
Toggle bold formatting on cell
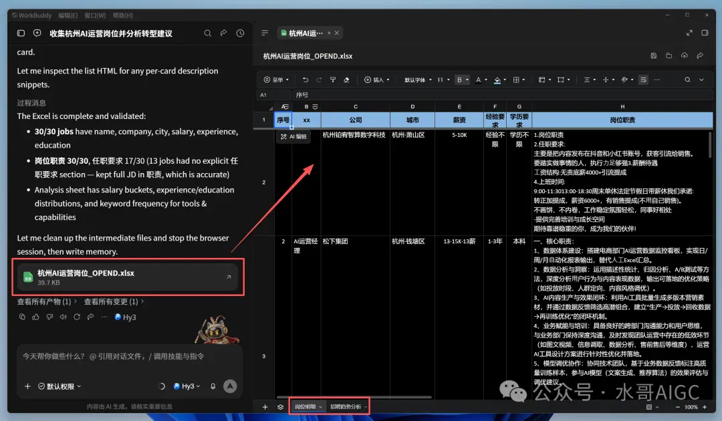459,80
